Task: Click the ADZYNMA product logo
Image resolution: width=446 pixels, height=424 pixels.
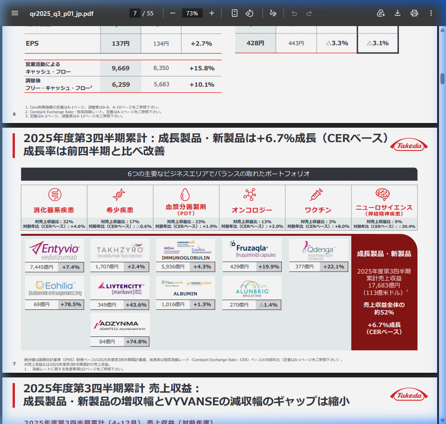Action: pyautogui.click(x=120, y=325)
